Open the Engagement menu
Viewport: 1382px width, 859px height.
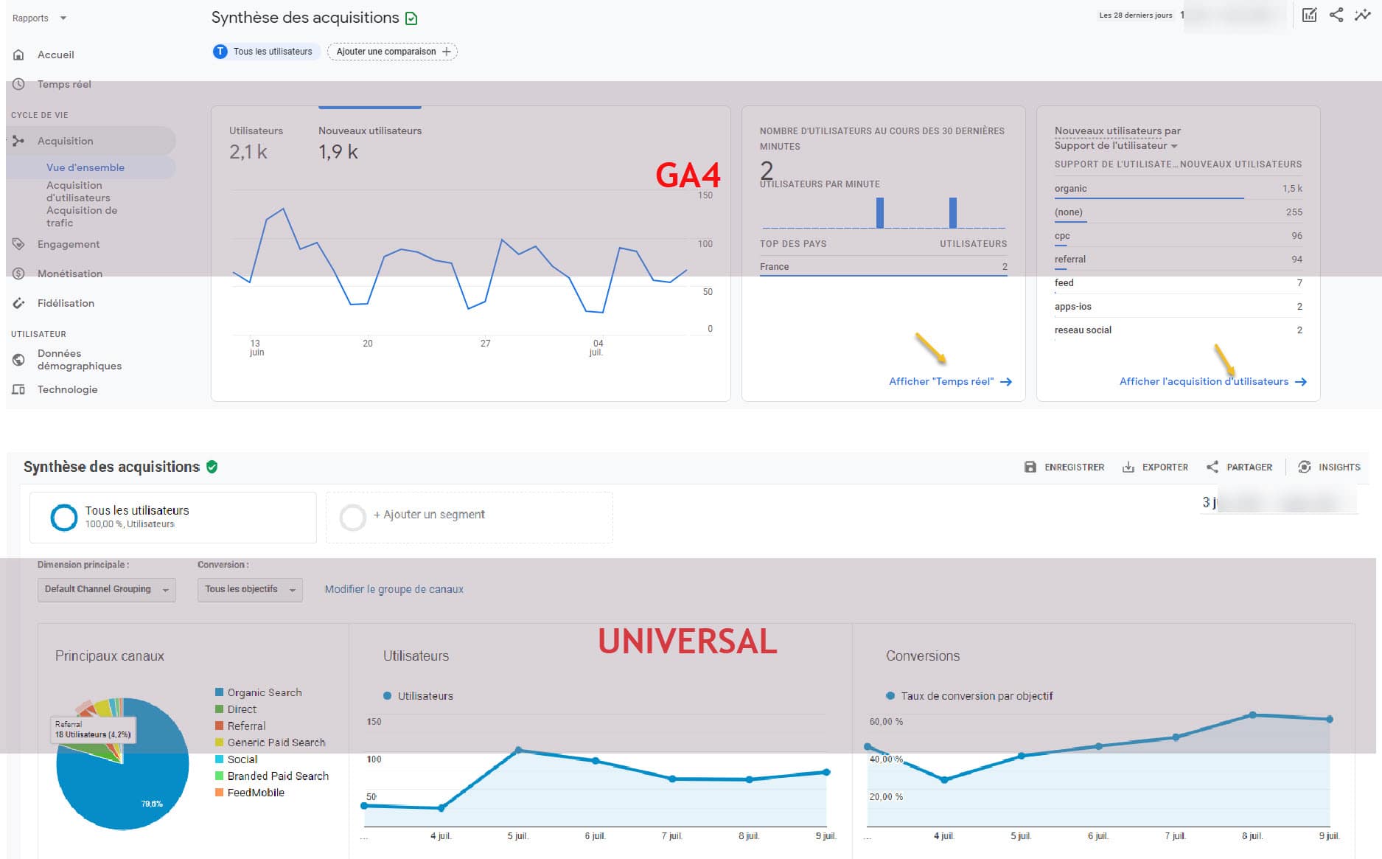click(69, 244)
